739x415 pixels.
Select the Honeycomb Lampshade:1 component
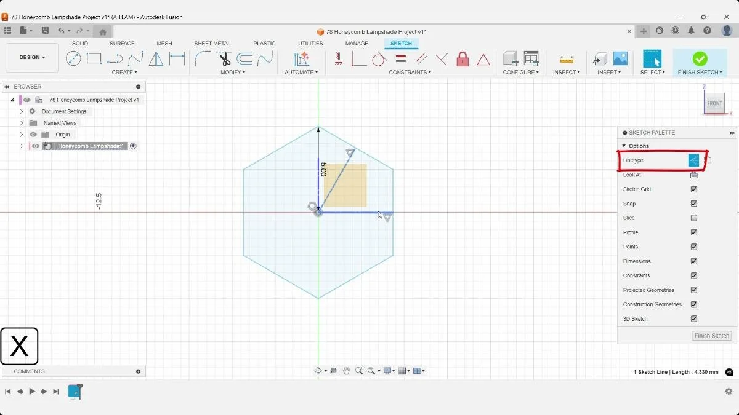91,146
